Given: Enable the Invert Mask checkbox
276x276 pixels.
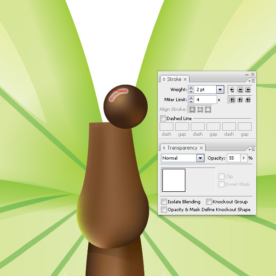Looking at the screenshot, I should coord(221,184).
